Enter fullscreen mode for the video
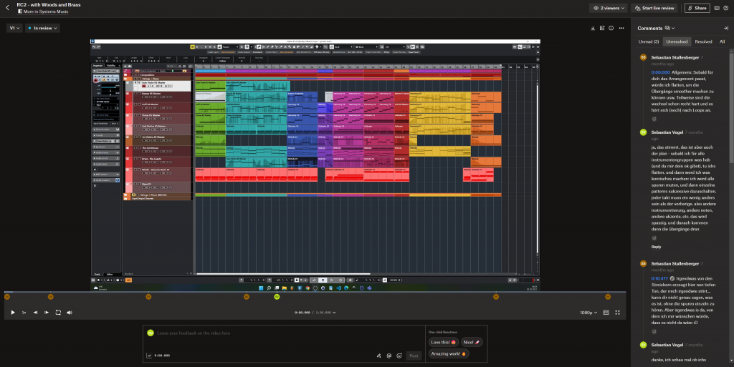This screenshot has width=734, height=367. point(618,313)
